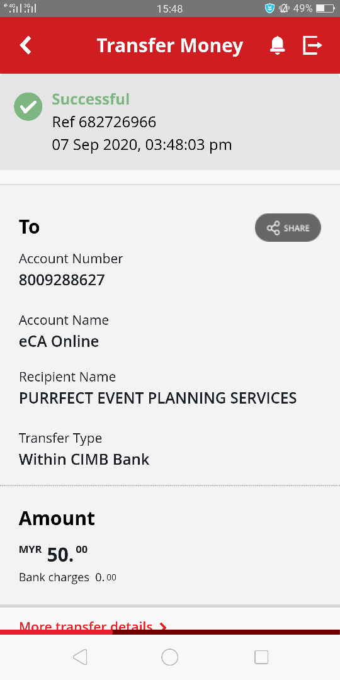Click the green success checkmark icon

pos(28,106)
